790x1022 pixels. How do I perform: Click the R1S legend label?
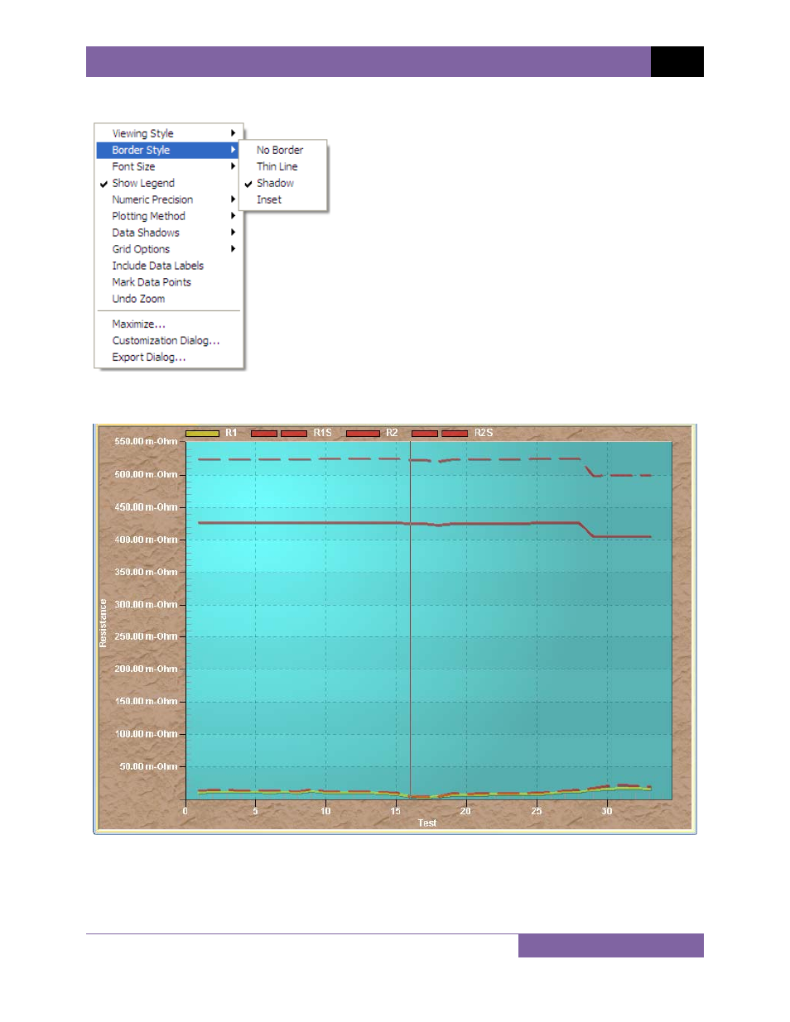pyautogui.click(x=322, y=433)
